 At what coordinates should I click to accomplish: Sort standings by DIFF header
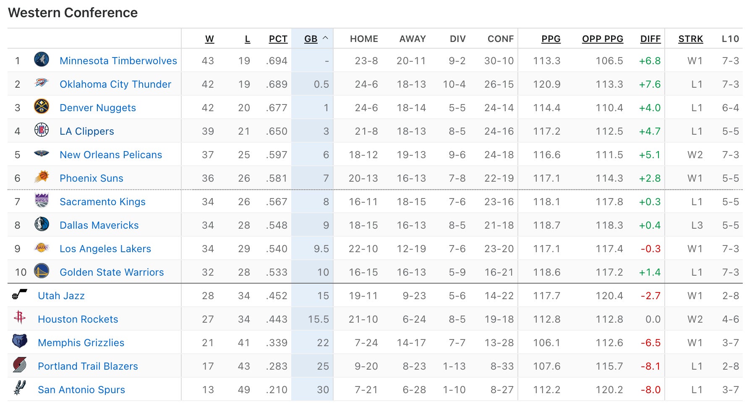click(650, 39)
